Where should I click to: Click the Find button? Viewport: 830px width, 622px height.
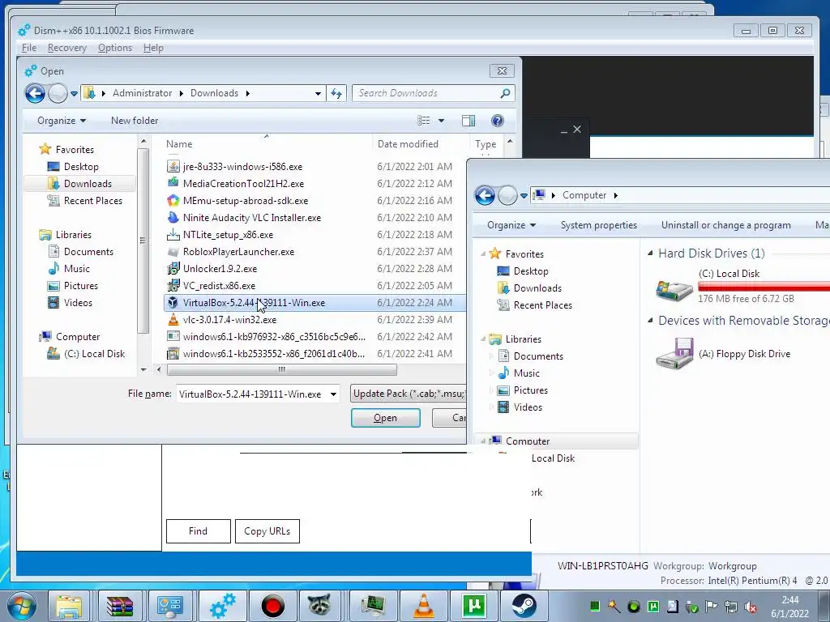(x=198, y=531)
